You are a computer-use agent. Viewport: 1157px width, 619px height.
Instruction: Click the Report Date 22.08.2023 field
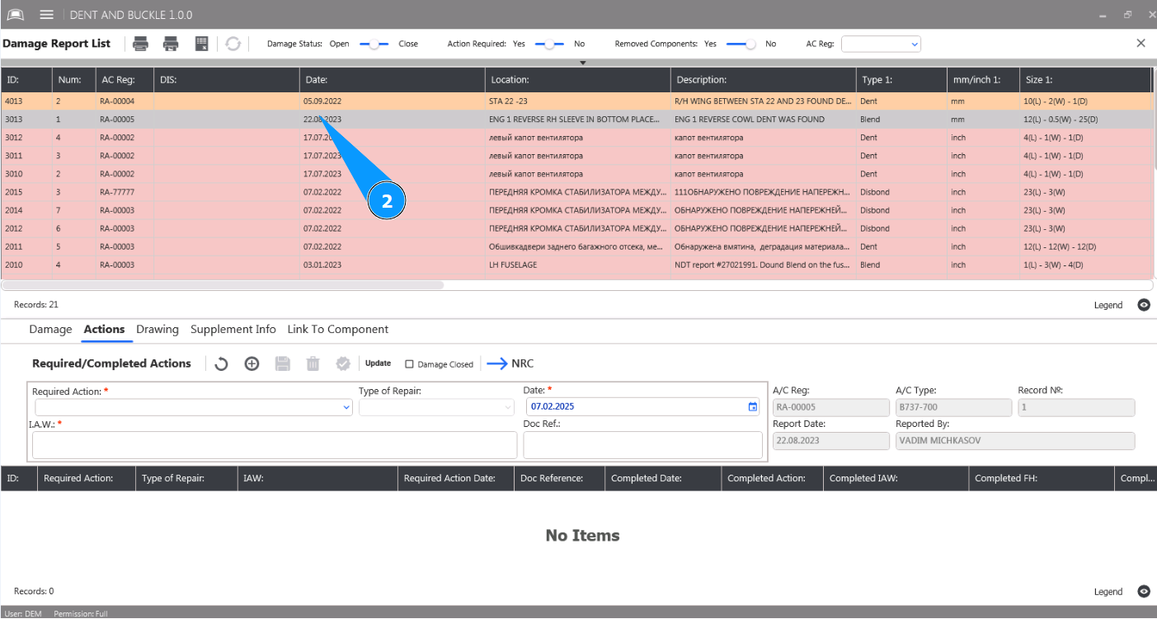[831, 441]
